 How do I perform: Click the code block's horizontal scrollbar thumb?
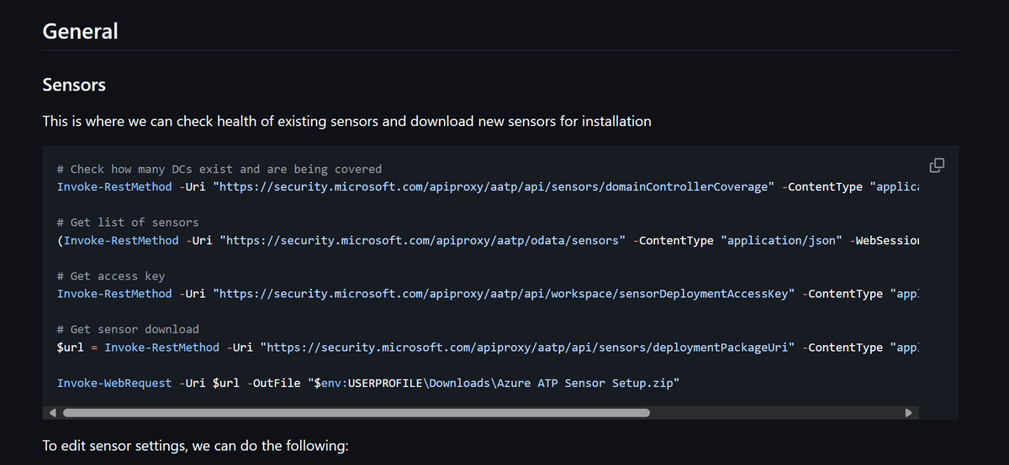tap(357, 412)
